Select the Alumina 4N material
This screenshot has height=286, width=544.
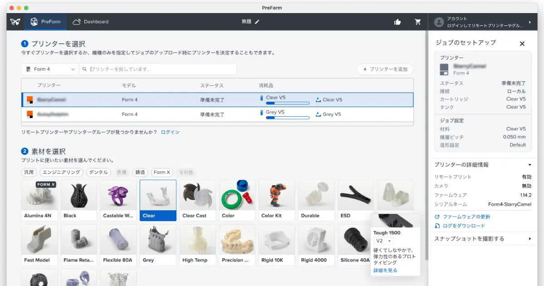39,200
